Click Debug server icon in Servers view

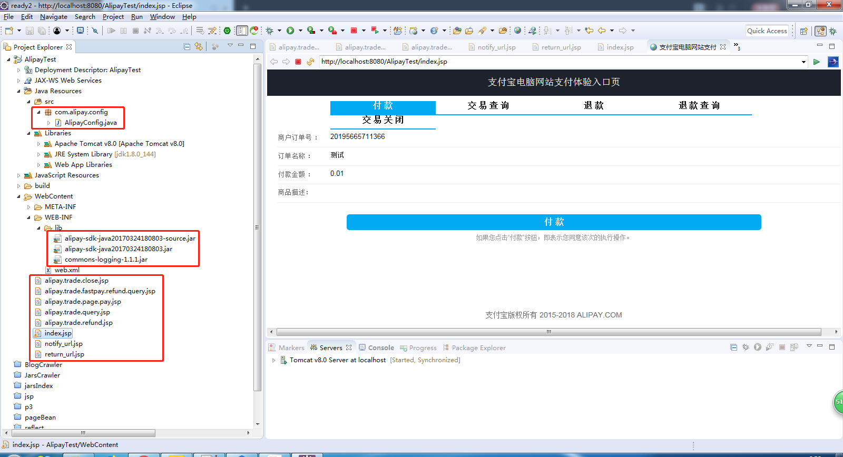(745, 347)
